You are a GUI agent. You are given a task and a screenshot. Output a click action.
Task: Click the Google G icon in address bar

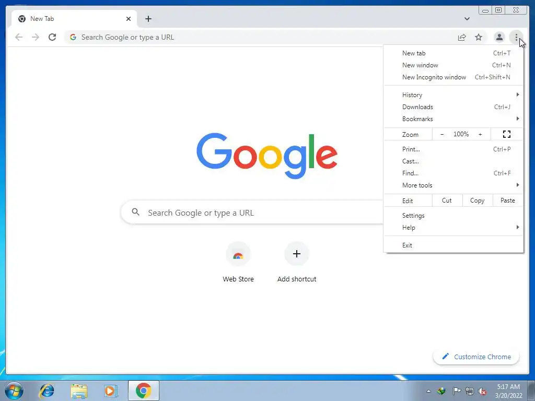pos(73,37)
